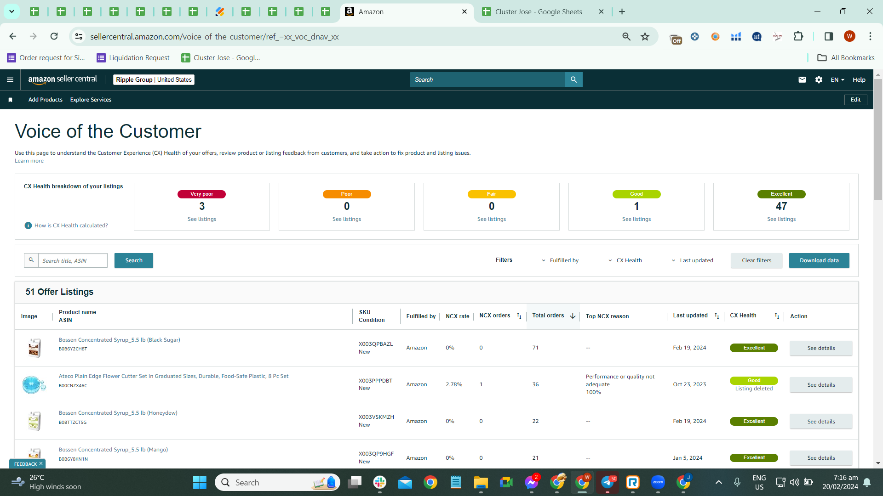Open Bossen Concentrated Syrup Mango product link

113,450
